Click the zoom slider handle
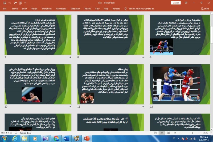 pos(192,133)
